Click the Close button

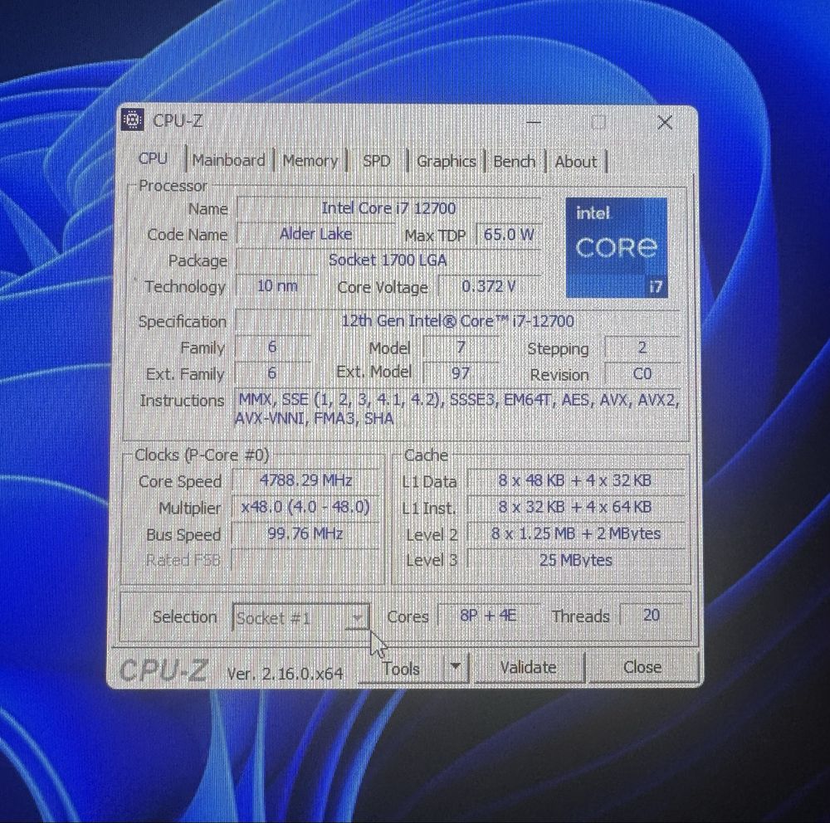(642, 667)
